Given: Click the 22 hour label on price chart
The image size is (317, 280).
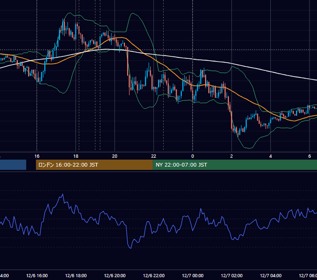Looking at the screenshot, I should point(154,156).
